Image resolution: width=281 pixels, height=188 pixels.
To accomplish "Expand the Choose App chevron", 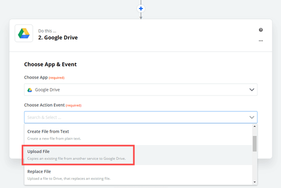I will point(252,89).
